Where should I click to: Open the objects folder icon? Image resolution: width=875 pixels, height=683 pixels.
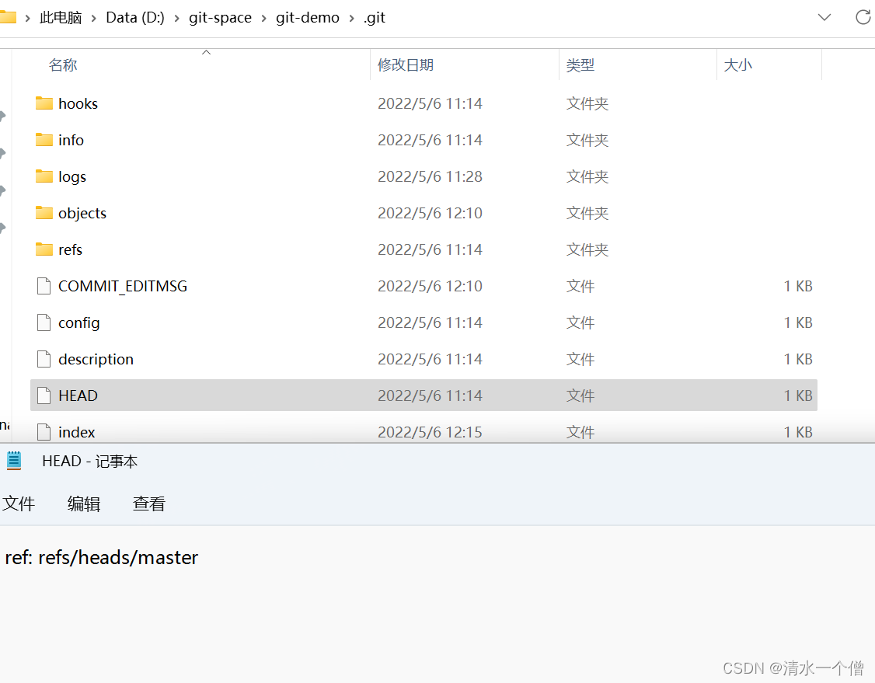coord(44,213)
